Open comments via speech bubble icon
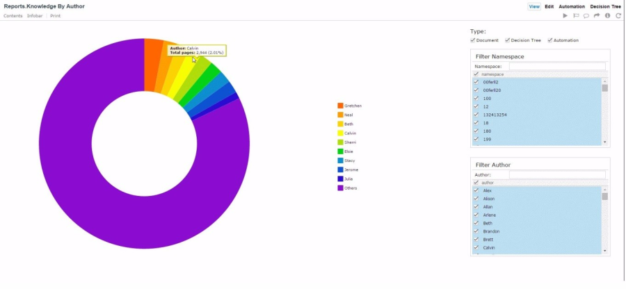 pyautogui.click(x=586, y=15)
